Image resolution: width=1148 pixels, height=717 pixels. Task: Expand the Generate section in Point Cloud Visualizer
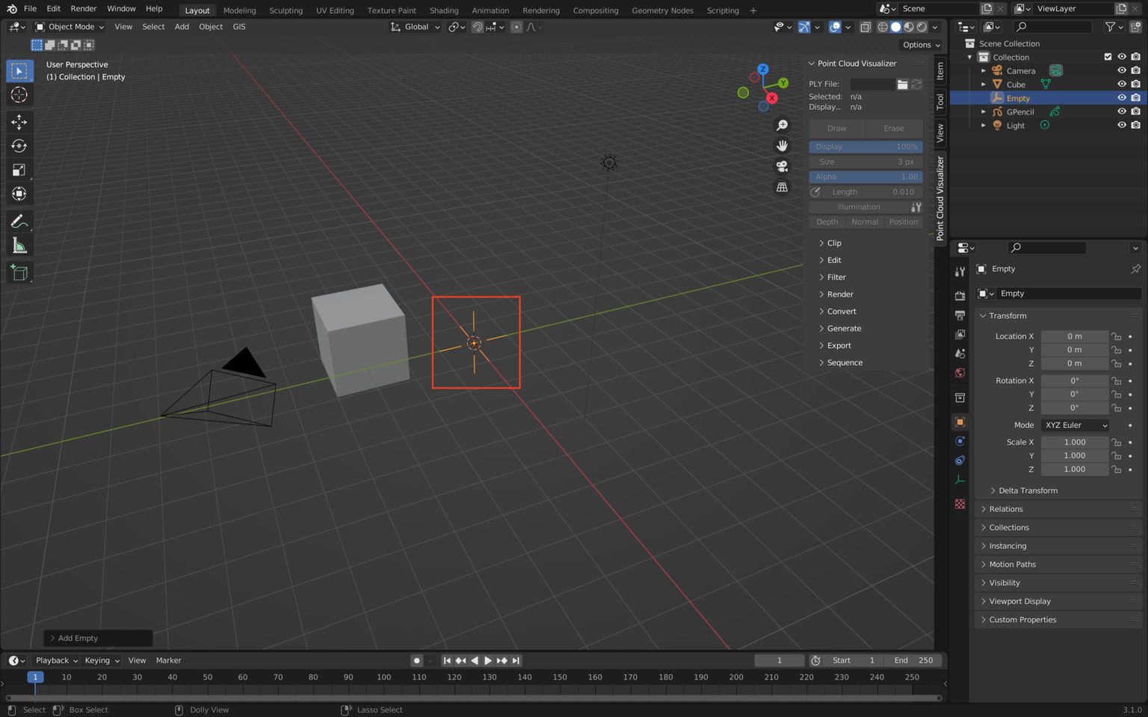(843, 328)
